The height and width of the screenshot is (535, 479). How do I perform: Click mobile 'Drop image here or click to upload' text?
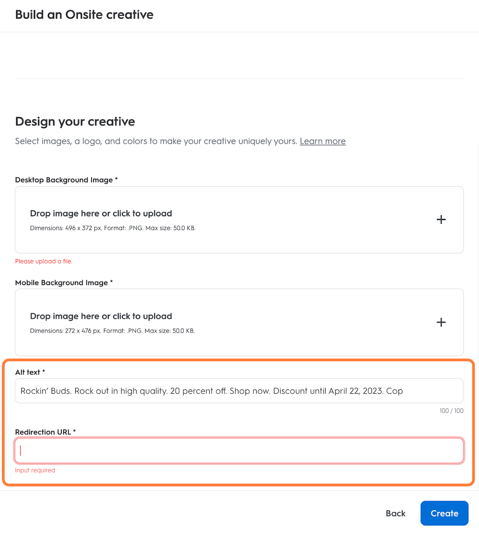coord(101,316)
